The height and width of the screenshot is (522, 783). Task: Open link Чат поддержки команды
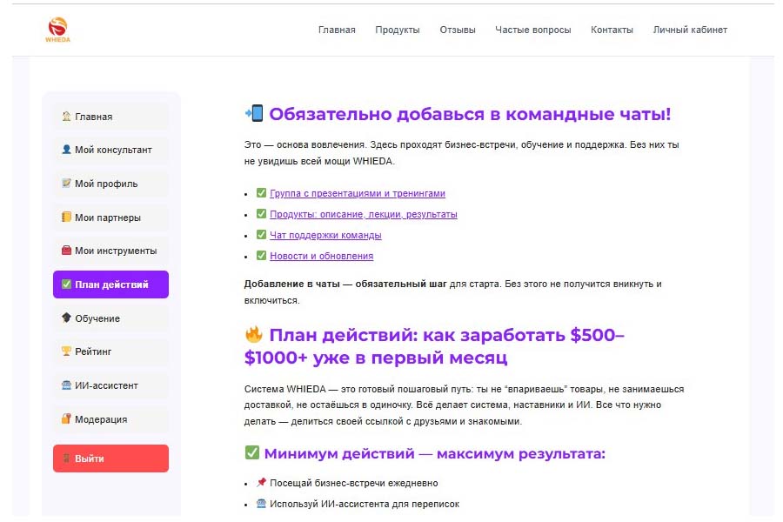(325, 235)
